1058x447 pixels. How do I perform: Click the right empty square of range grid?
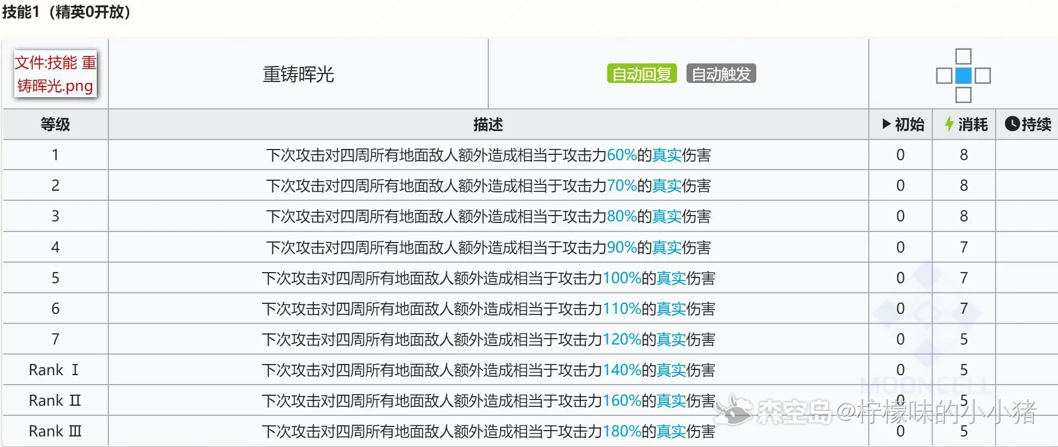pyautogui.click(x=982, y=76)
